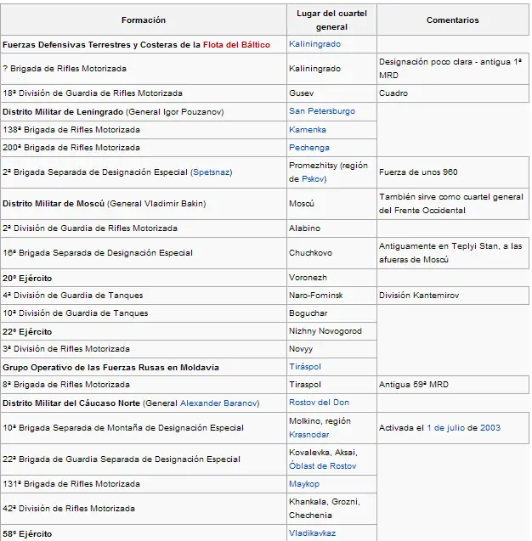Image resolution: width=532 pixels, height=541 pixels.
Task: Click the Óblast de Rostov link
Action: (322, 466)
